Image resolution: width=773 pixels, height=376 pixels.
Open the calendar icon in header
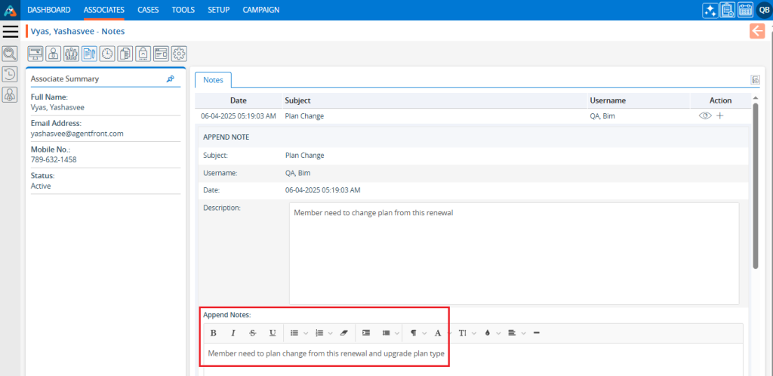[x=745, y=10]
